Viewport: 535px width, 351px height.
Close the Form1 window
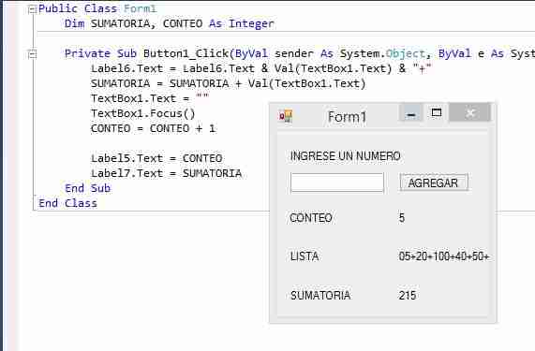coord(470,113)
